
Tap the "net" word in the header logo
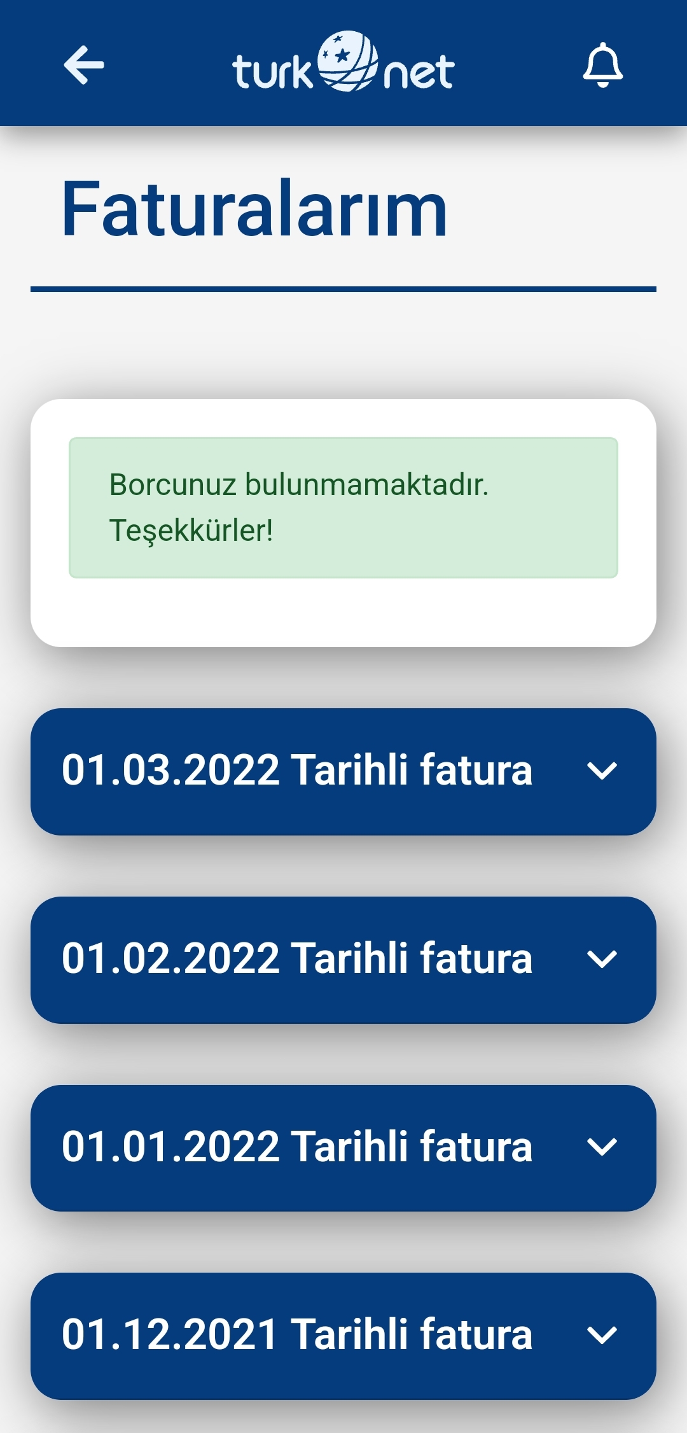pyautogui.click(x=419, y=73)
